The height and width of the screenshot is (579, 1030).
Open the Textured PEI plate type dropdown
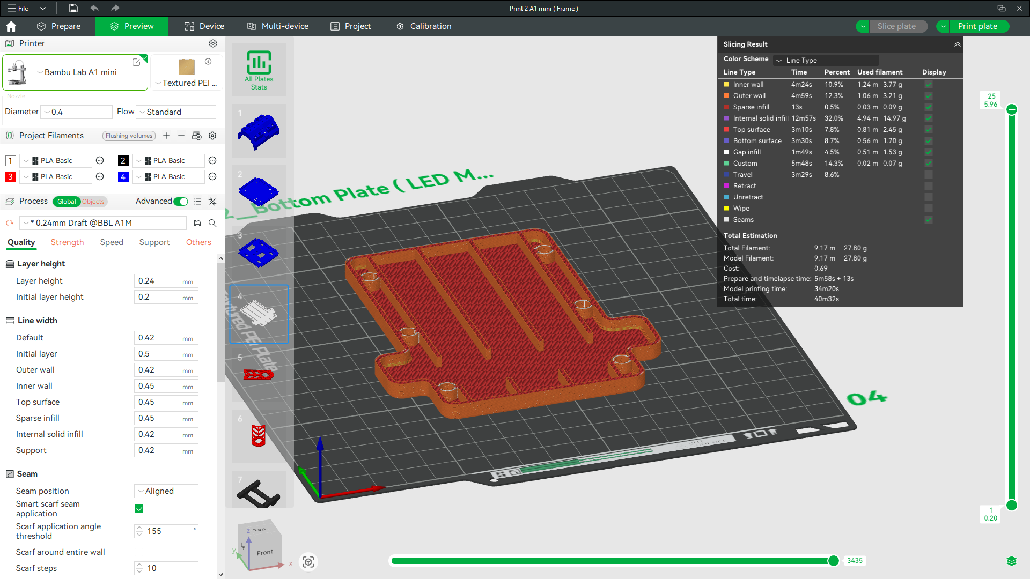tap(187, 83)
